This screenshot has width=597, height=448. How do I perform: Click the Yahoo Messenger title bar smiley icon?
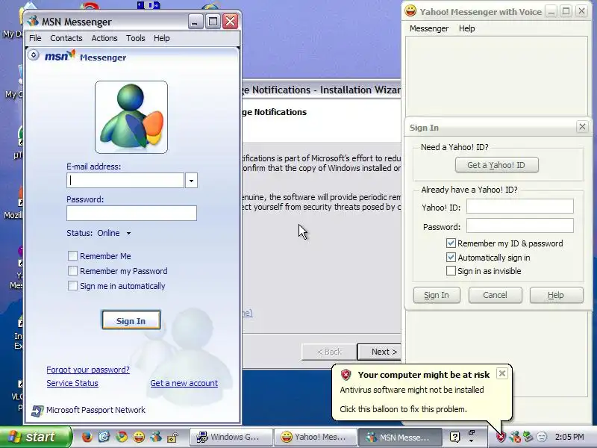(410, 11)
